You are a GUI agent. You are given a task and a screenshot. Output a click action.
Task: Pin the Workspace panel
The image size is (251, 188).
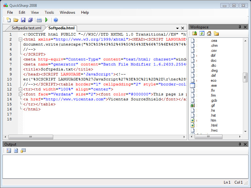240,27
